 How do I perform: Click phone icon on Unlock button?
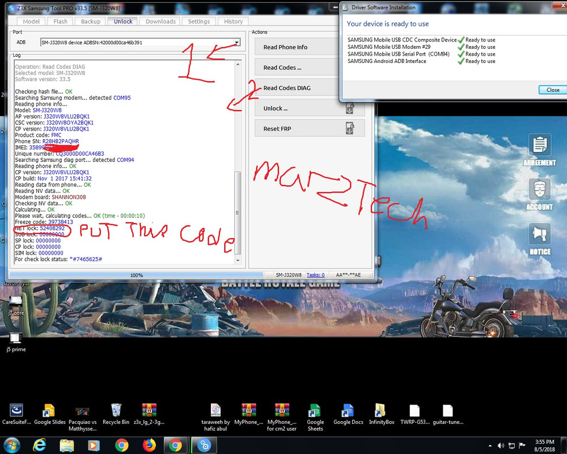click(350, 108)
